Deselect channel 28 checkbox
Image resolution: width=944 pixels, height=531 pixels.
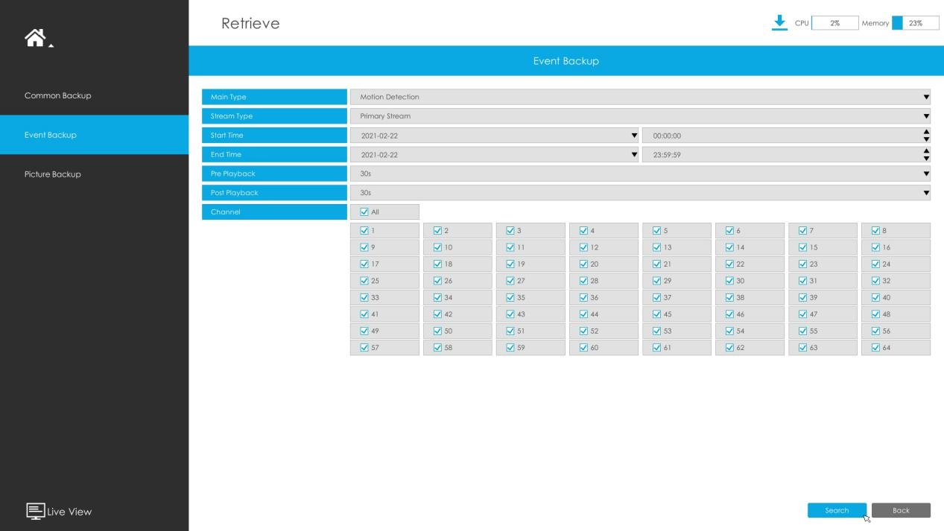pos(583,281)
